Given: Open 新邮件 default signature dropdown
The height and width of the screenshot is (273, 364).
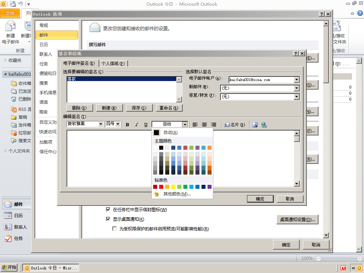Looking at the screenshot, I should 296,88.
